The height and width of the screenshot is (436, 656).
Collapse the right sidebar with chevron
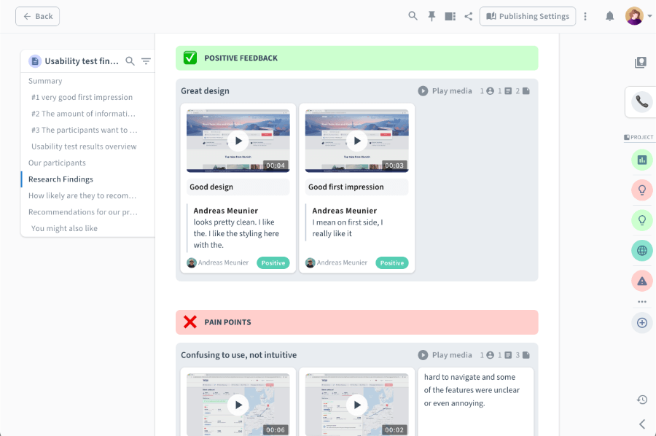(x=641, y=424)
